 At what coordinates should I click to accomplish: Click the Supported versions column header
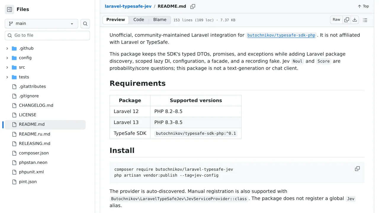tap(196, 101)
